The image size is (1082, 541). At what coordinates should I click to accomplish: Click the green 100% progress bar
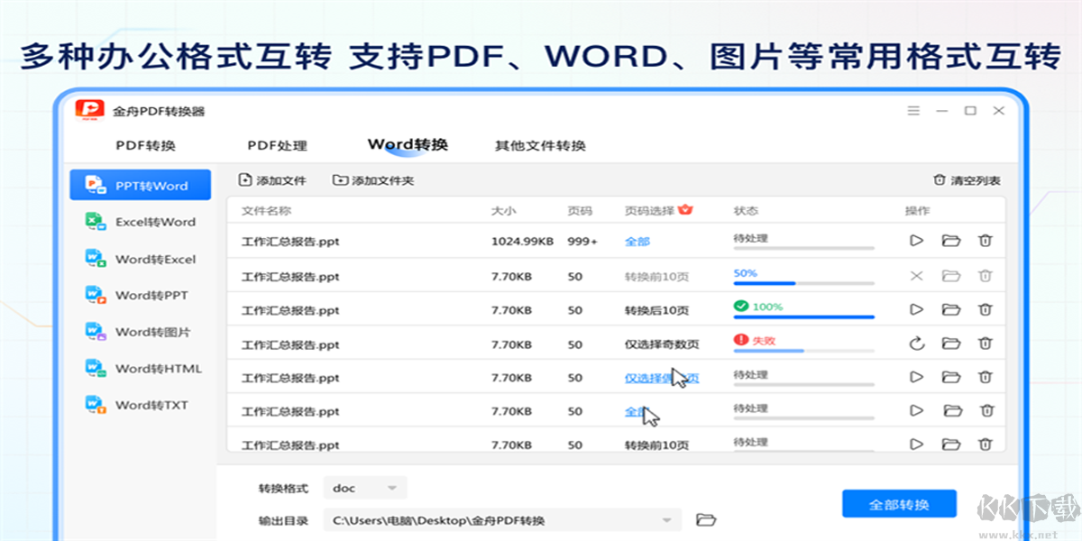(802, 316)
